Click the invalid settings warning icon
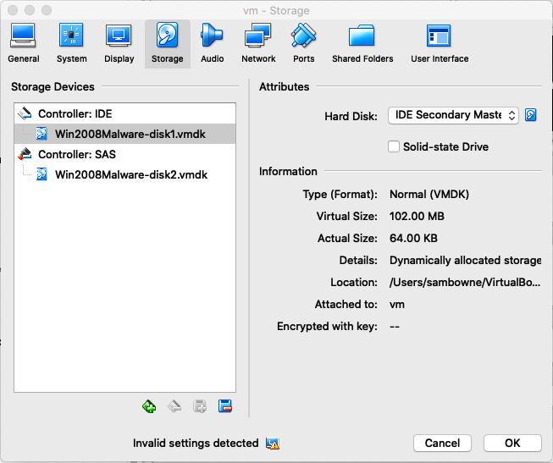 coord(273,444)
